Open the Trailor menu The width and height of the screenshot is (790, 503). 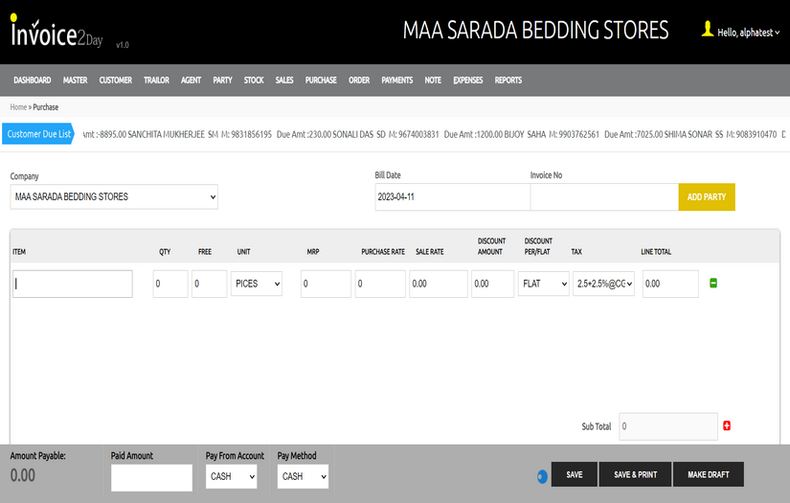coord(156,80)
